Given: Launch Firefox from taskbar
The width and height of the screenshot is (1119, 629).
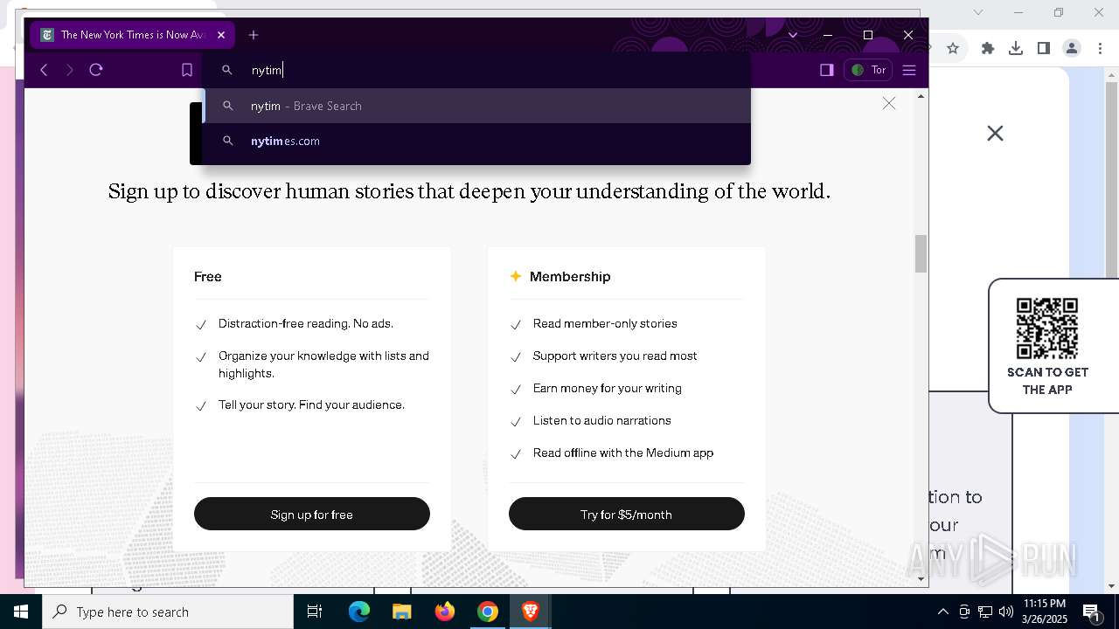Looking at the screenshot, I should click(445, 612).
